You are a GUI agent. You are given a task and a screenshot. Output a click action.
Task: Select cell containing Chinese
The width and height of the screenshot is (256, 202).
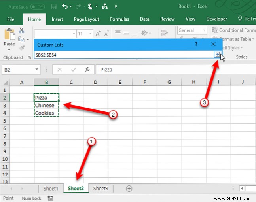47,106
